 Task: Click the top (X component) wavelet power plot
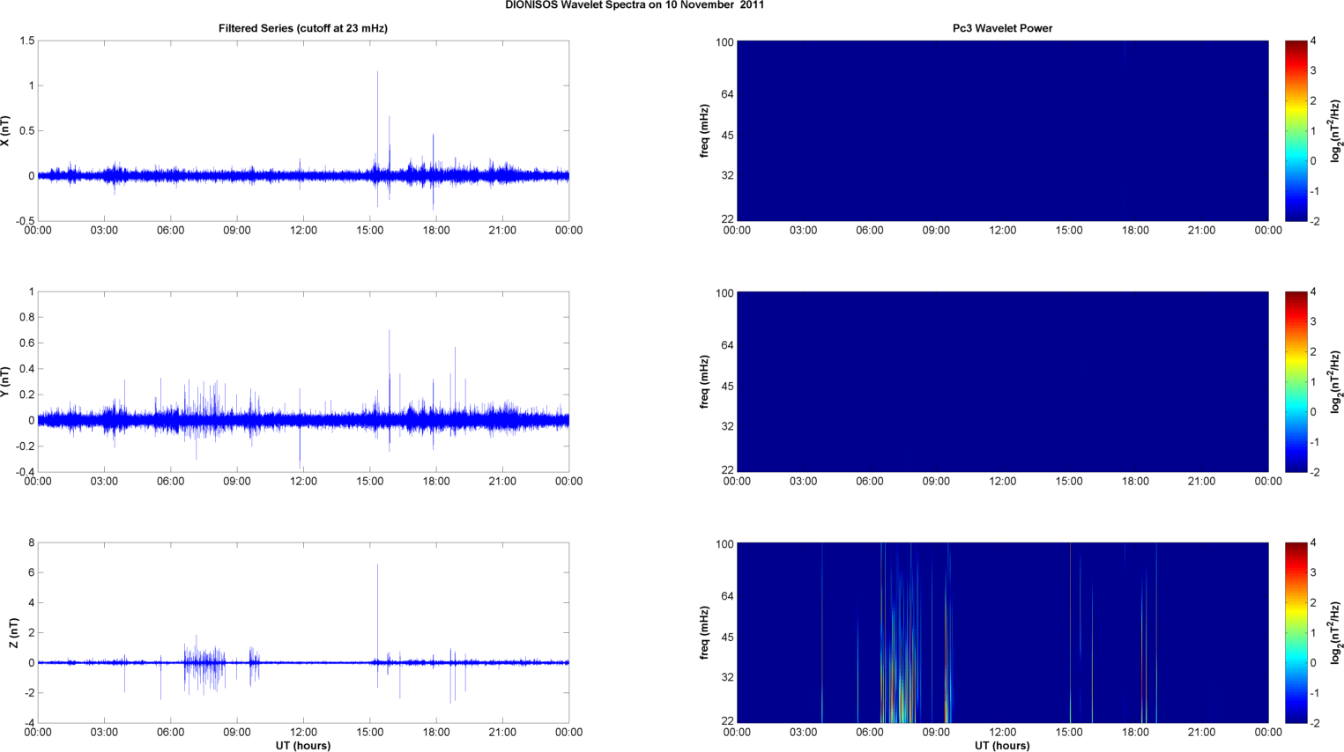(x=1002, y=131)
